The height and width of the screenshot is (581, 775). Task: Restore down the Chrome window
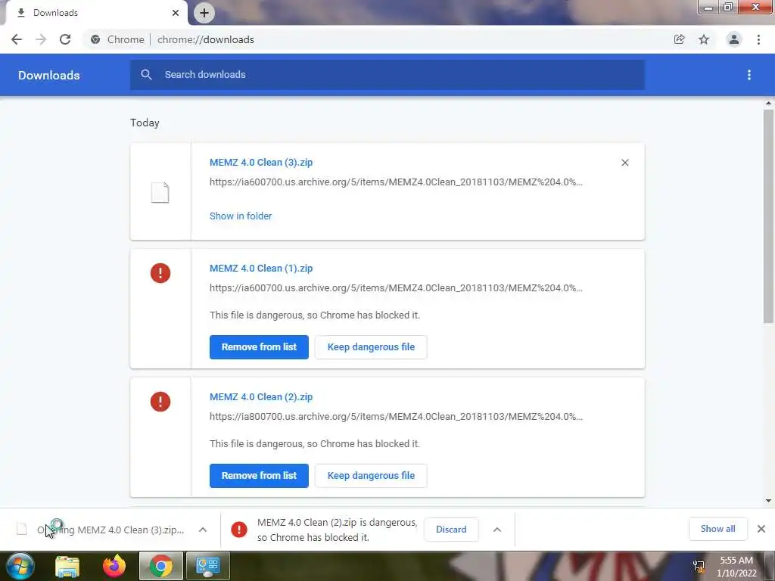tap(727, 8)
